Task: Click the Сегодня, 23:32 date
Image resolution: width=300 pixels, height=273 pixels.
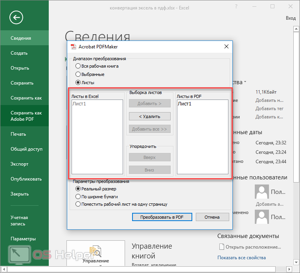Action: (x=271, y=143)
